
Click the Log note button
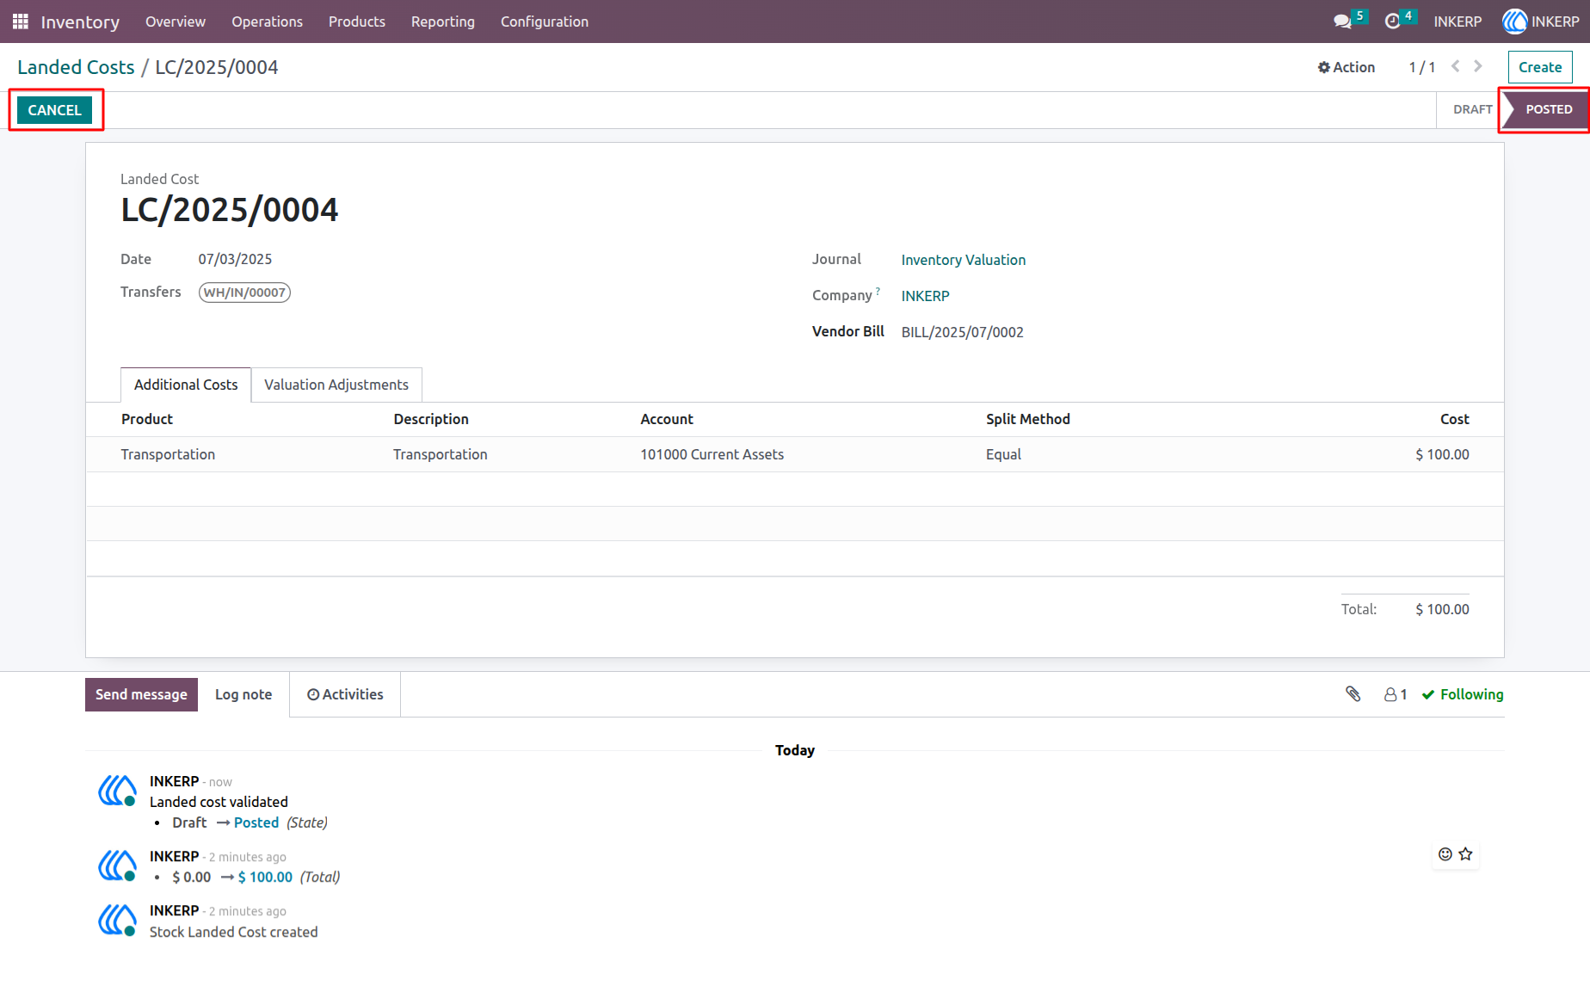(243, 694)
